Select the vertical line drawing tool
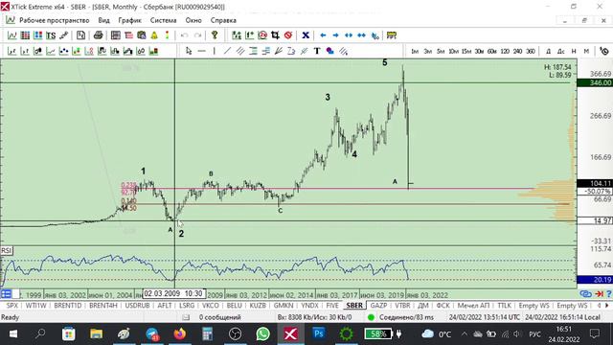 pos(215,51)
